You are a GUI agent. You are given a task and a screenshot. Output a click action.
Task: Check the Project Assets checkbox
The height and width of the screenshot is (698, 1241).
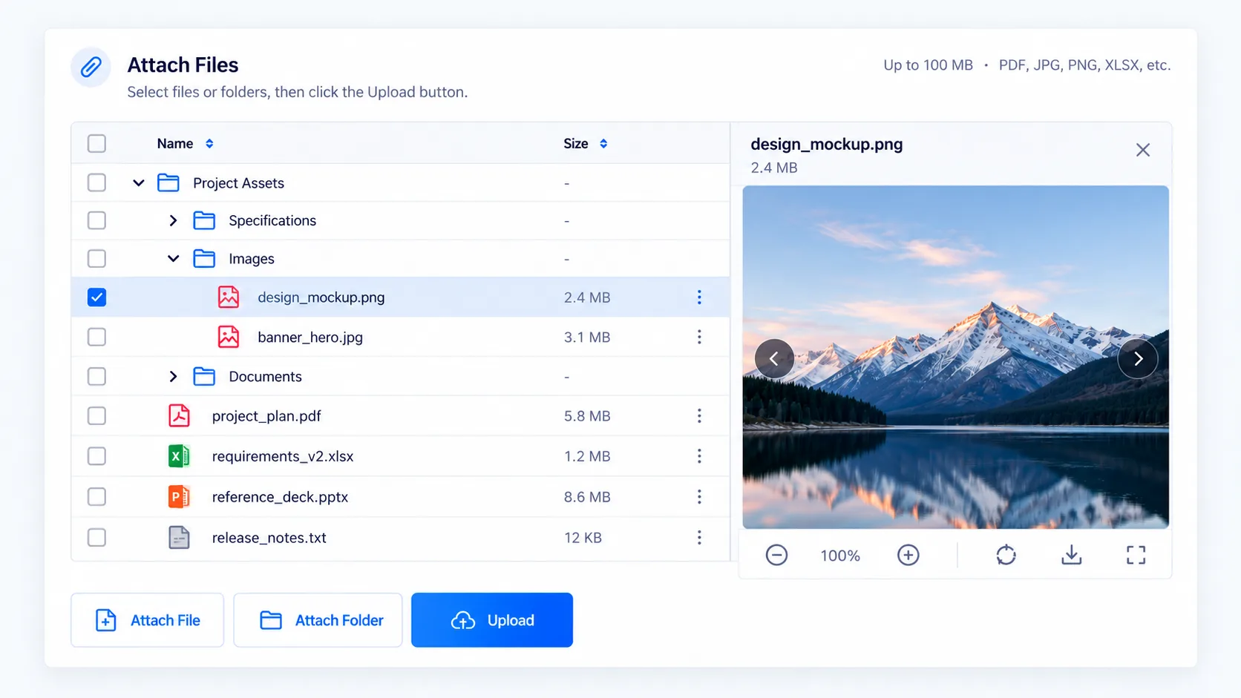[x=96, y=182]
